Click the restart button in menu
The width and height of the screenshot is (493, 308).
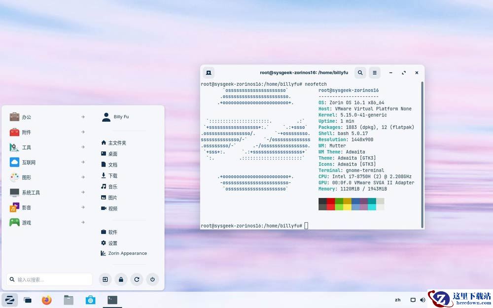click(x=137, y=279)
